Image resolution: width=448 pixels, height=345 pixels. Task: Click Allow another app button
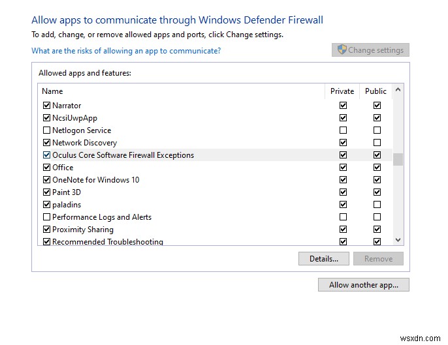[363, 285]
